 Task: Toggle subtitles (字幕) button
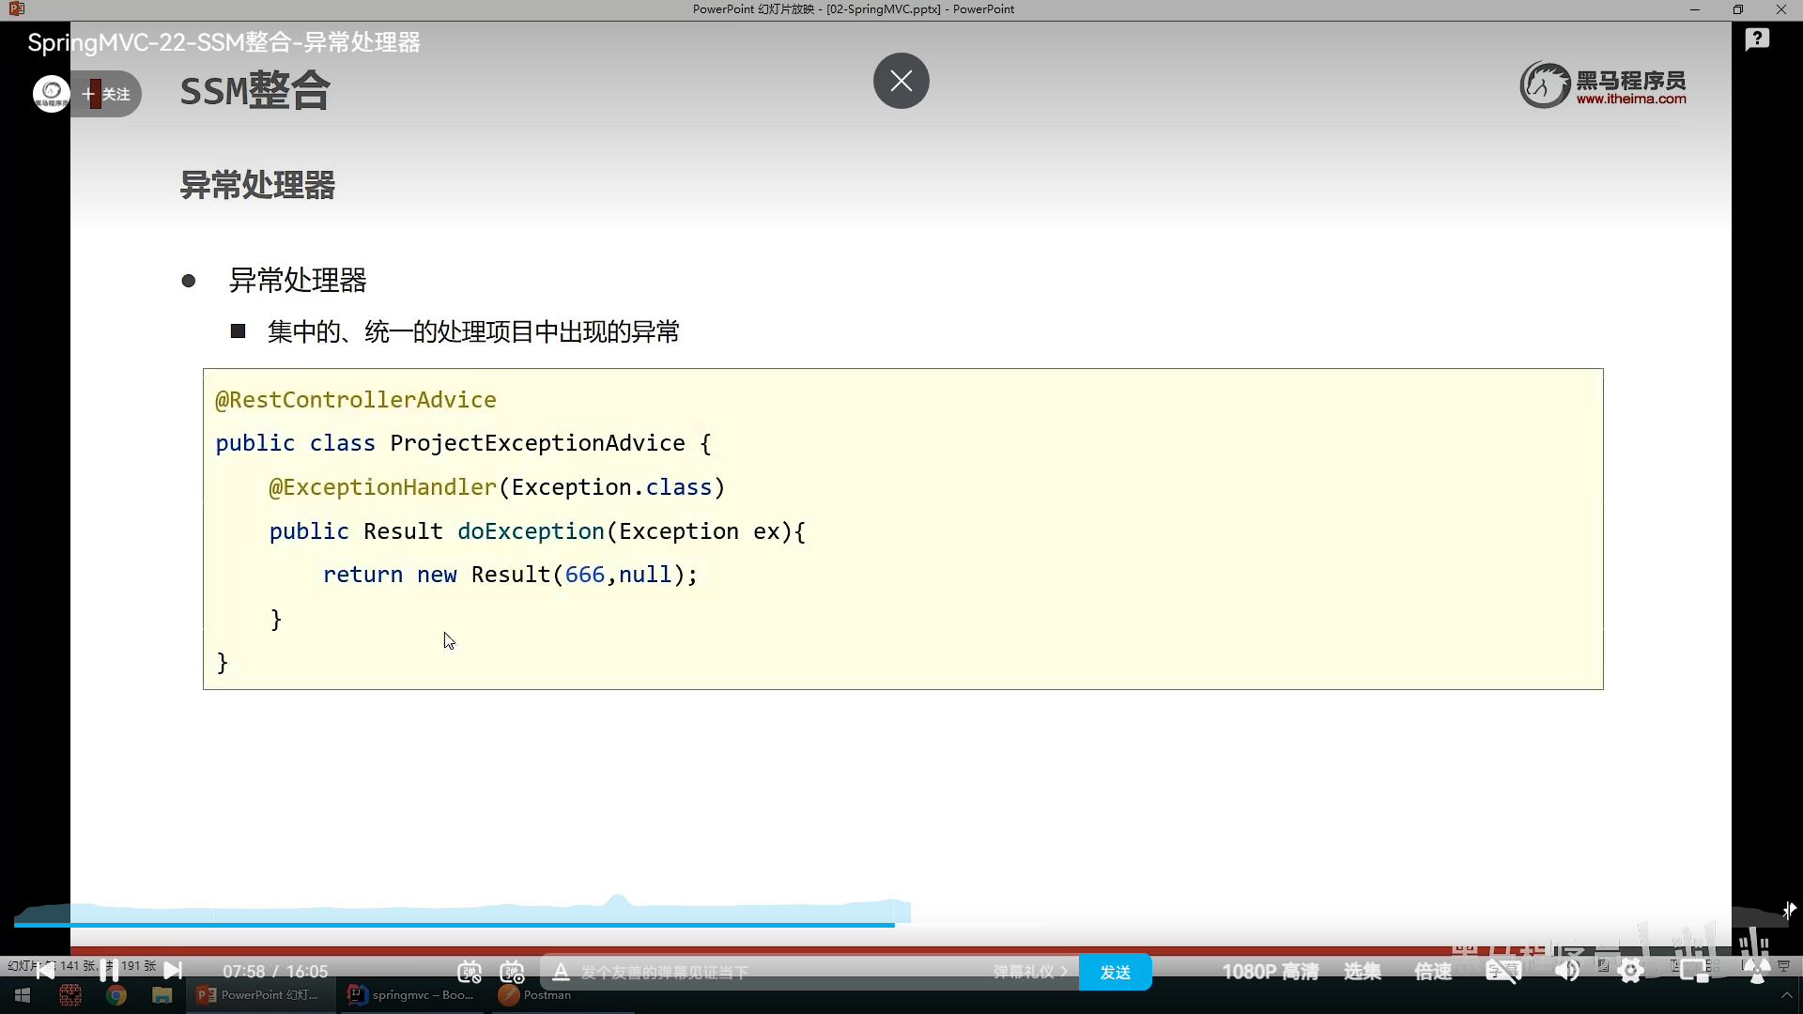(x=1502, y=972)
